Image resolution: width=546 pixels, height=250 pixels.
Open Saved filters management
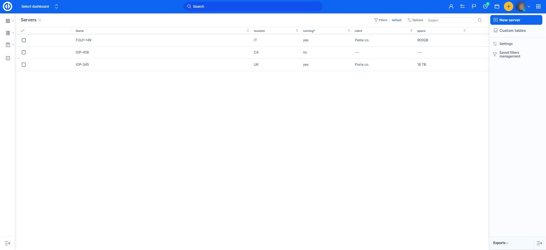[510, 54]
